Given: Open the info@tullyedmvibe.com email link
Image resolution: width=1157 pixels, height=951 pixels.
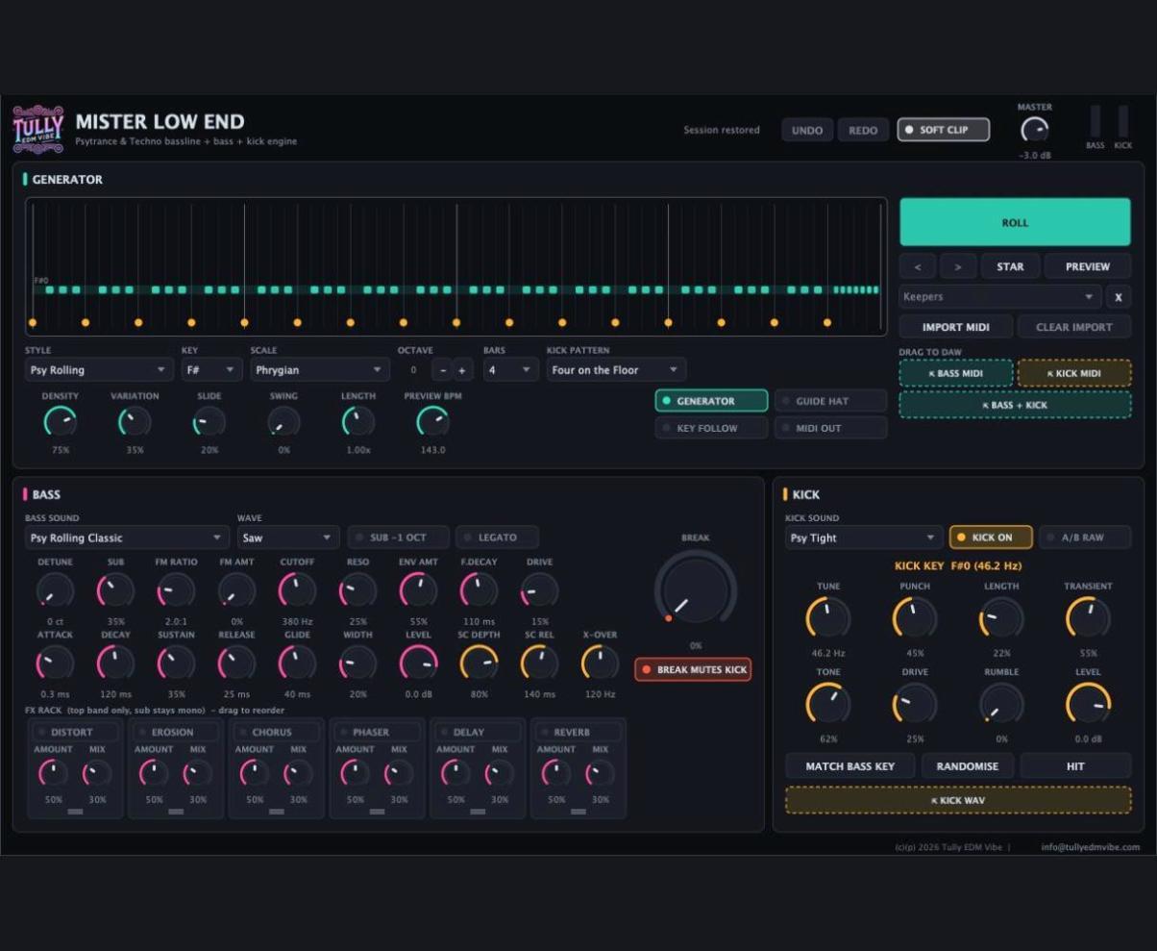Looking at the screenshot, I should [1091, 847].
